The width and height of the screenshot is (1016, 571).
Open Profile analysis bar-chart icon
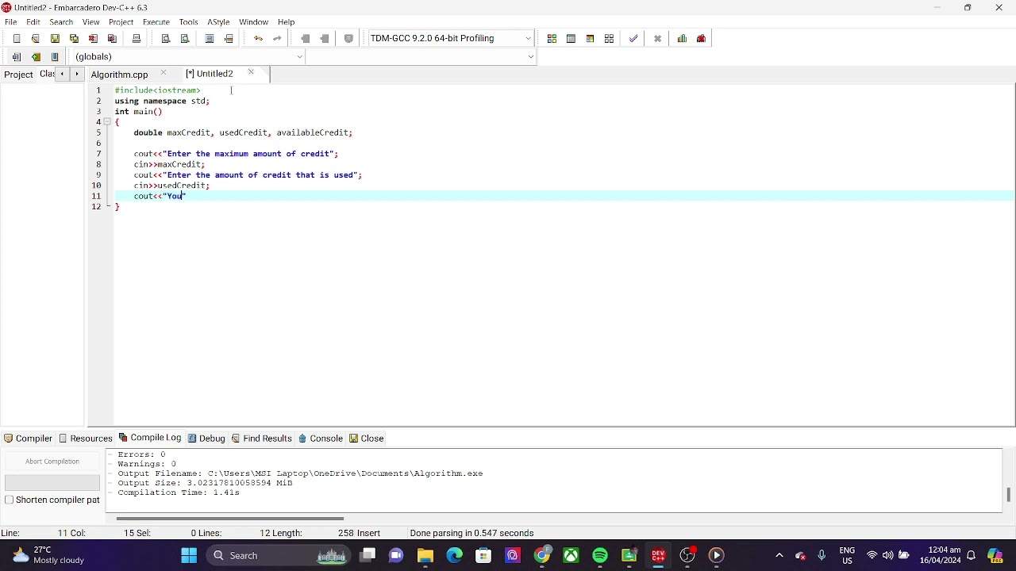coord(682,38)
